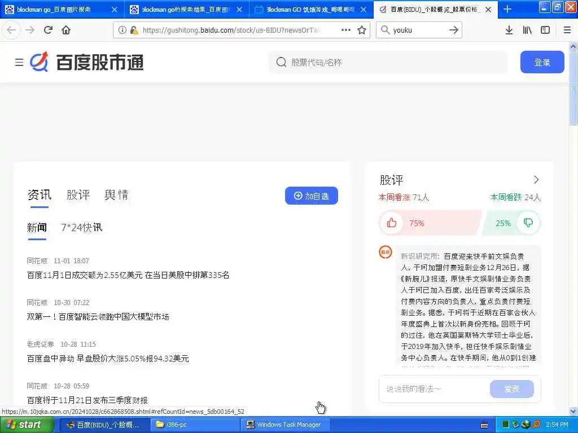The width and height of the screenshot is (578, 433).
Task: Open the library bookshelf icon
Action: (527, 30)
